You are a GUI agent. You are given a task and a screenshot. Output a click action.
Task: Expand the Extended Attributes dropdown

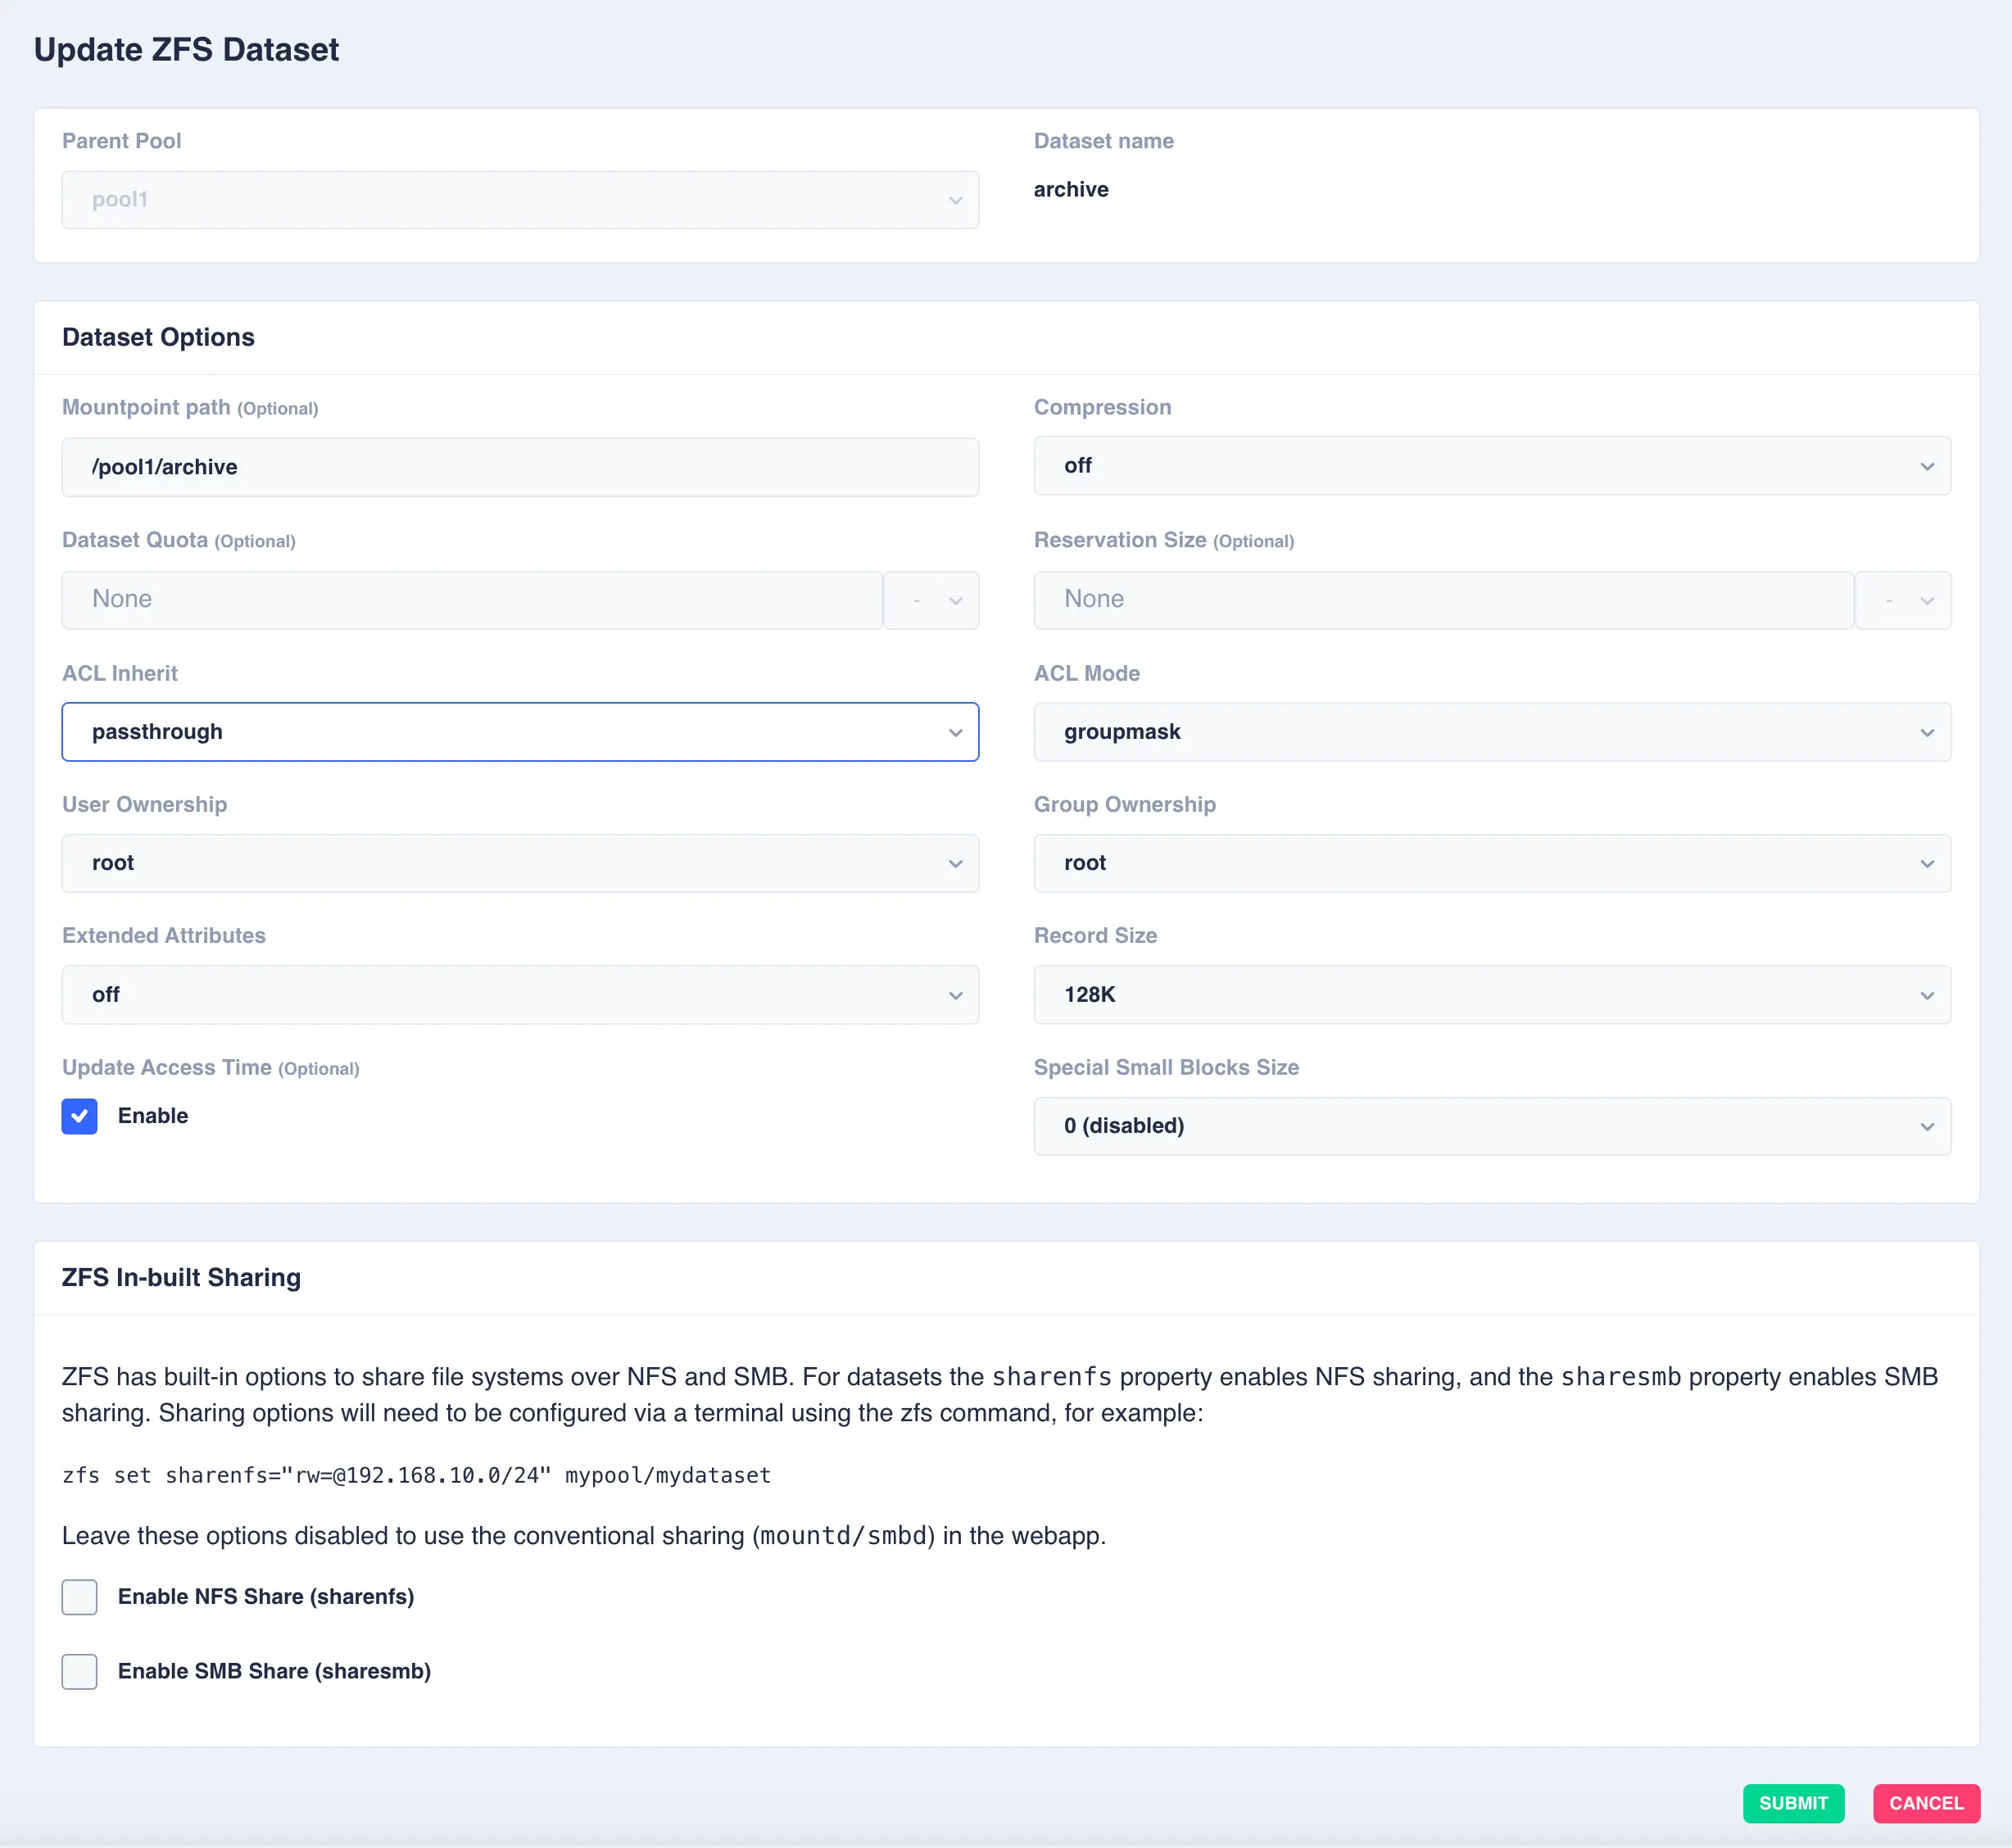[x=520, y=995]
